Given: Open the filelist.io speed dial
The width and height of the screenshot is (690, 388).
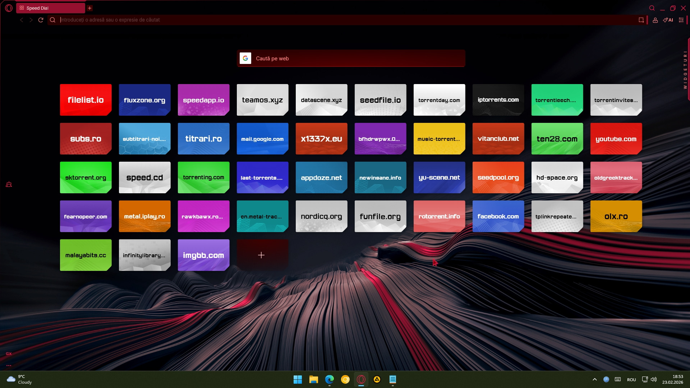Looking at the screenshot, I should click(86, 100).
